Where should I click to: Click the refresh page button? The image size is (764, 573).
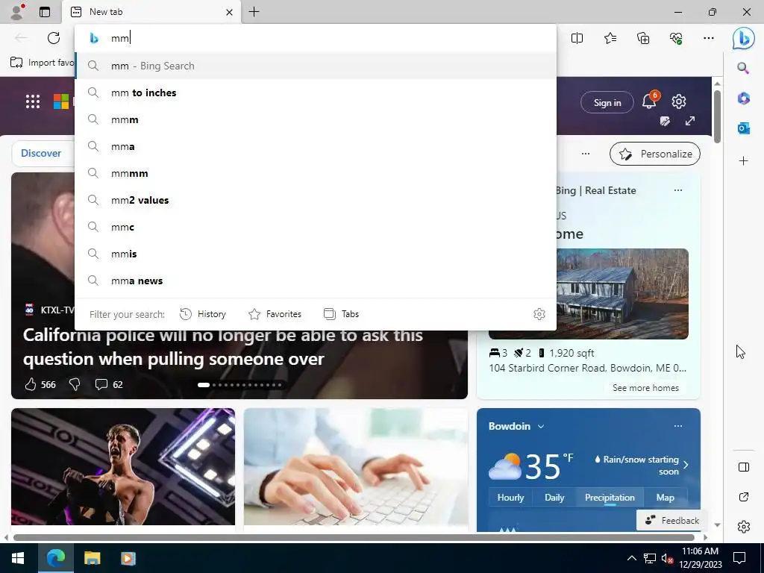54,38
